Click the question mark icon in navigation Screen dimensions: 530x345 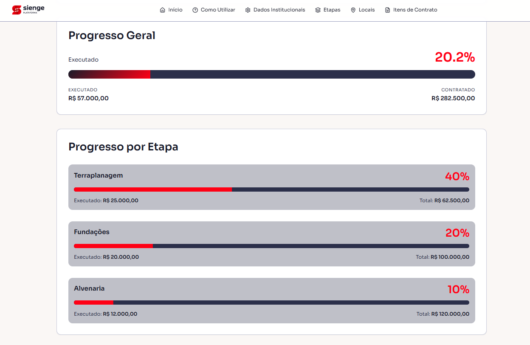click(195, 10)
